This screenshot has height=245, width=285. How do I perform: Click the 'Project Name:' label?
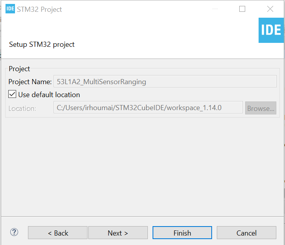click(x=30, y=82)
